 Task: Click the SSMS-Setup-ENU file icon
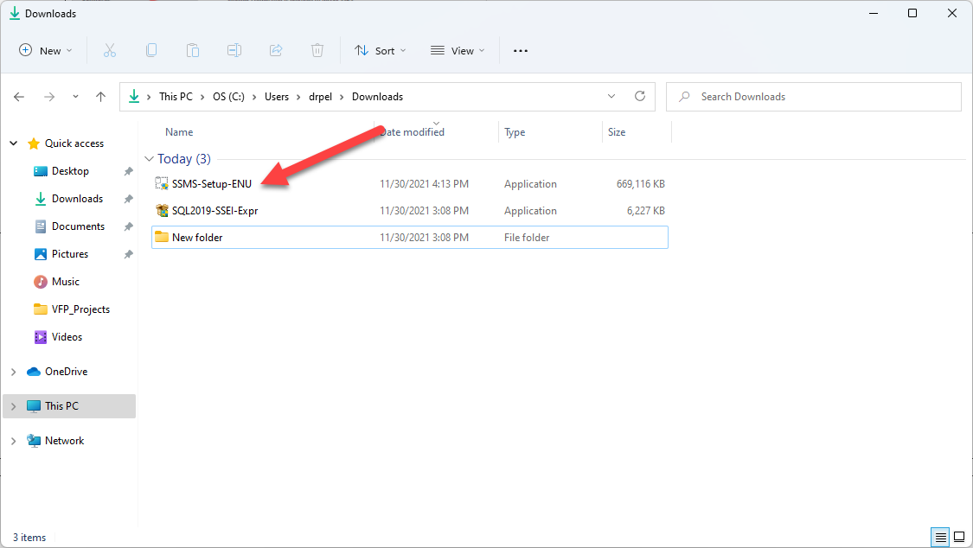click(x=162, y=183)
